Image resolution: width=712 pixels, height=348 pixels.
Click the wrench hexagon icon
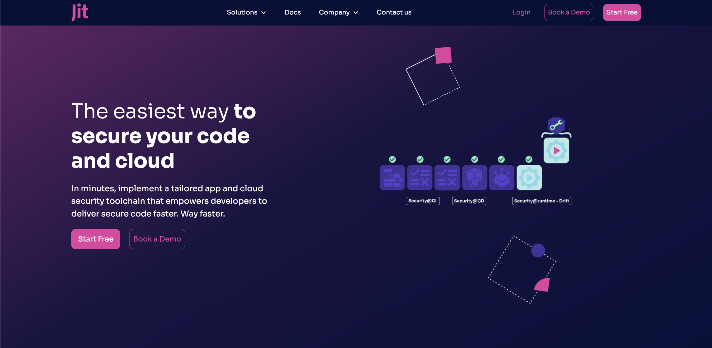pos(556,125)
